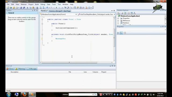Click View Designer icon in Solution Explorer

coord(131,13)
